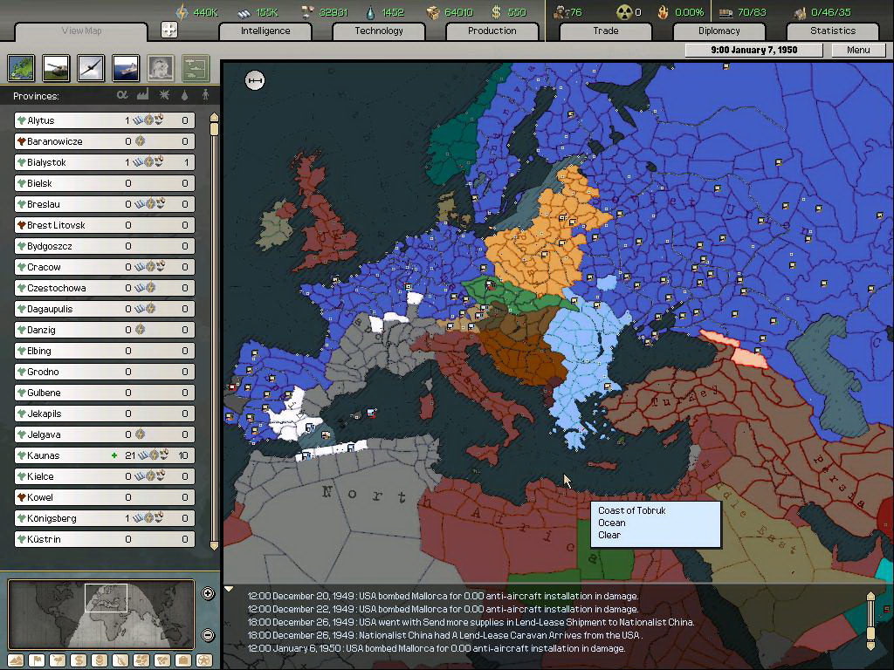This screenshot has width=894, height=670.
Task: Click the log entry dated January 6, 1950
Action: point(437,648)
